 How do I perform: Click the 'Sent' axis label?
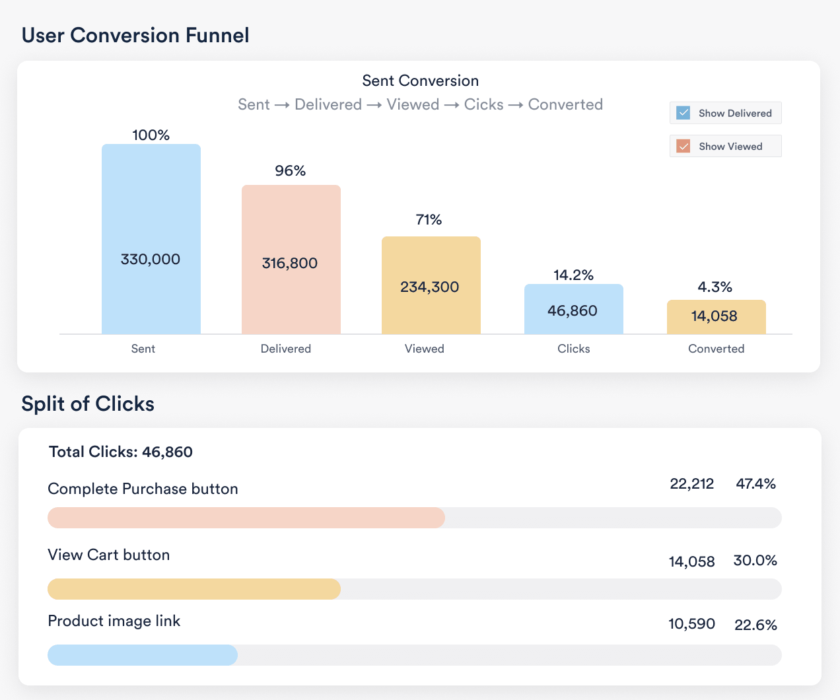[143, 349]
